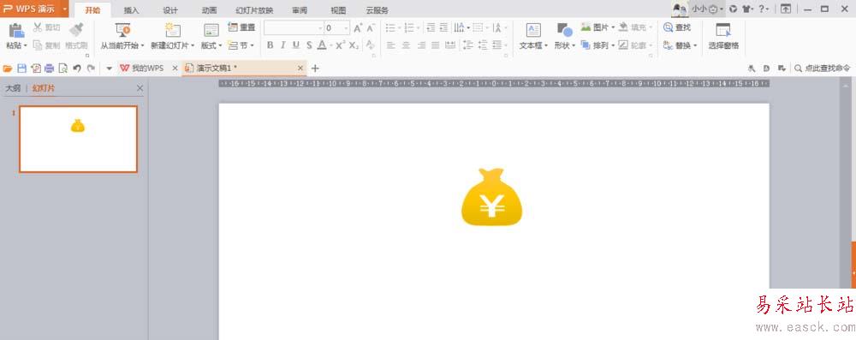The height and width of the screenshot is (340, 856).
Task: Click the Paste clipboard icon
Action: 16,31
